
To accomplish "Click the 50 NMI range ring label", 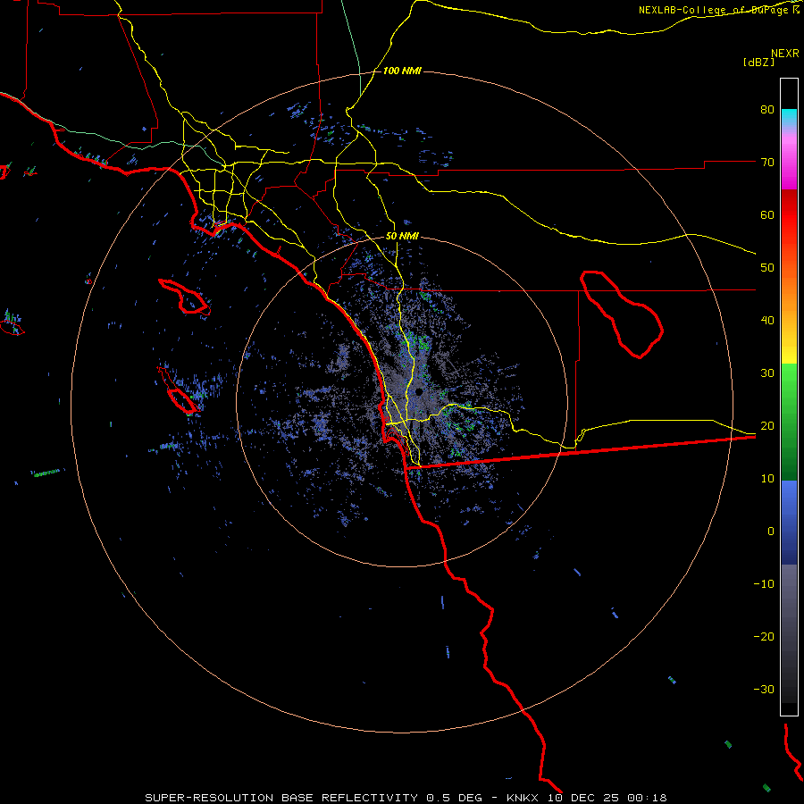I will coord(402,237).
